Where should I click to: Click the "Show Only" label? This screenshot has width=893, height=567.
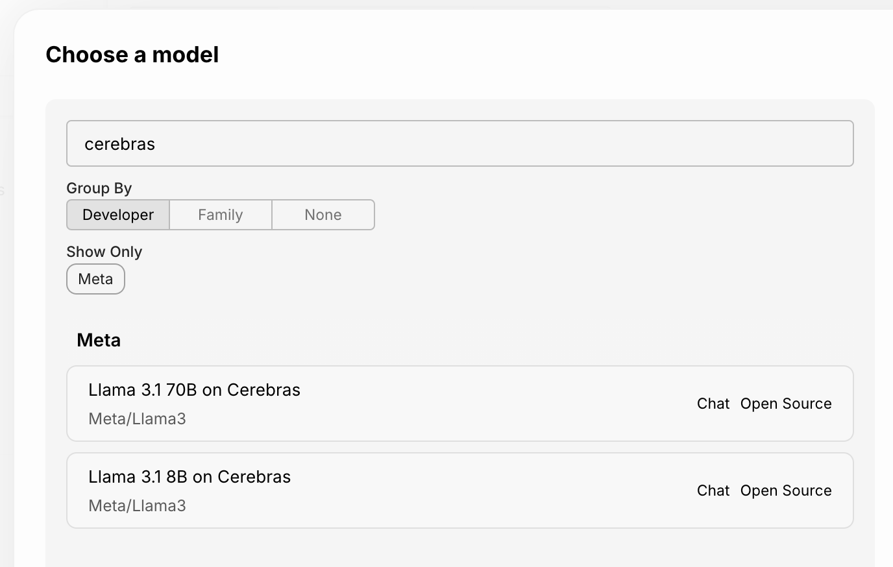click(104, 252)
